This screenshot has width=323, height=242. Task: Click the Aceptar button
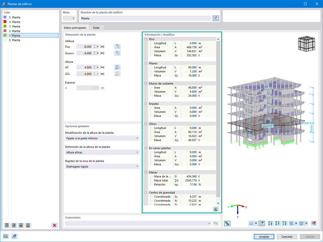pos(264,237)
